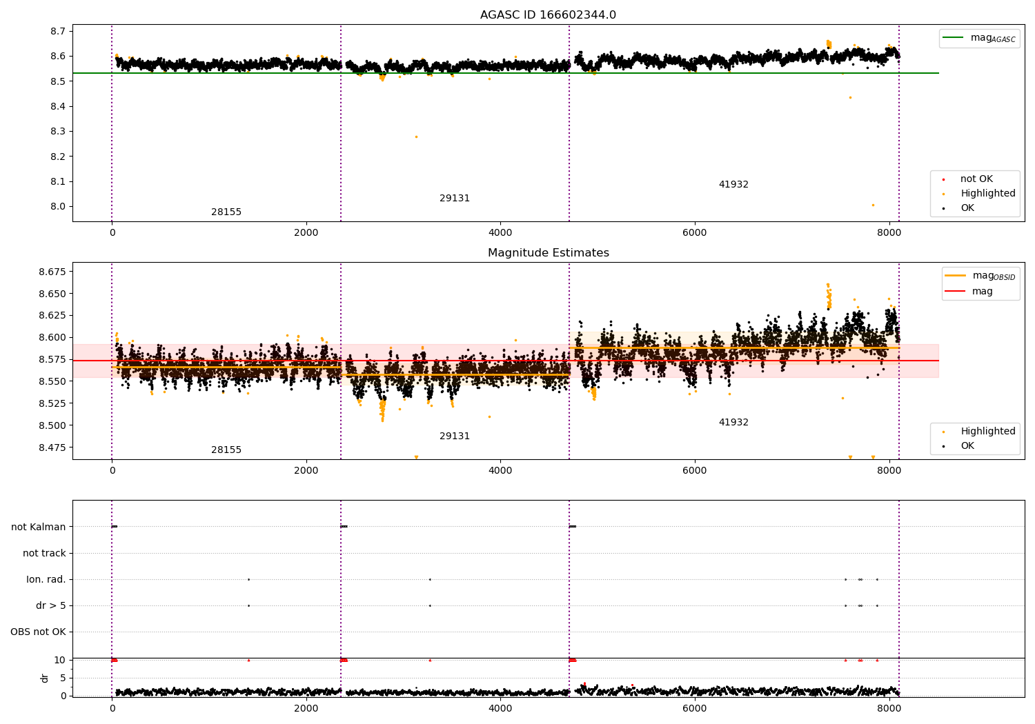Click the rotated "dr" y-axis label
Screen dimensions: 1035x724
point(45,678)
